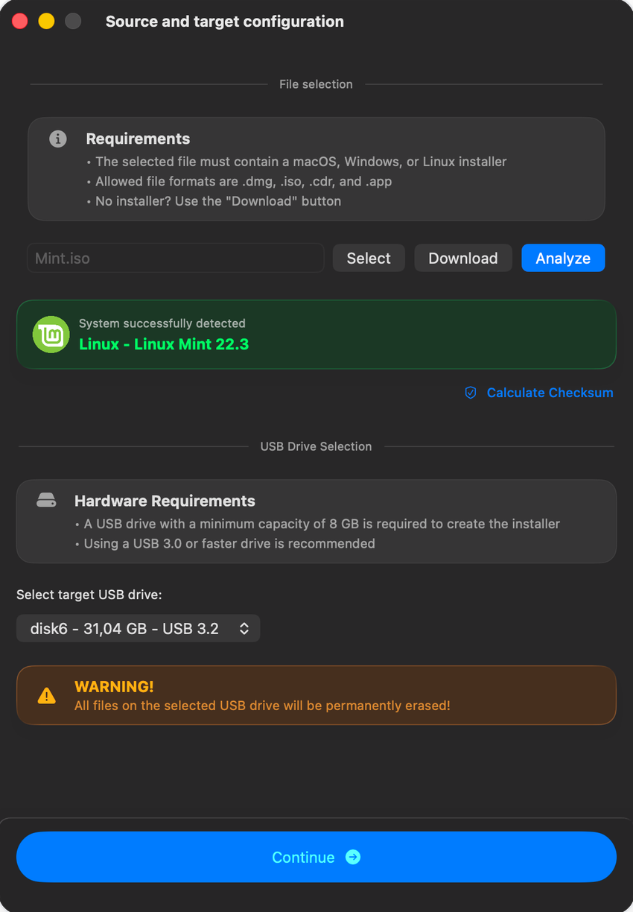Click the detected Linux Mint 22.3 label
The image size is (633, 912).
tap(164, 344)
